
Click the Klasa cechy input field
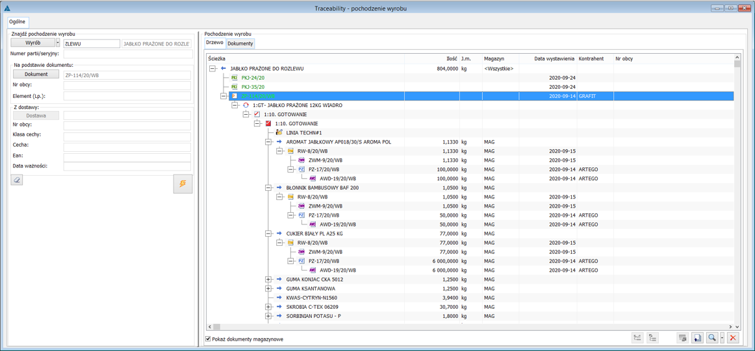127,136
